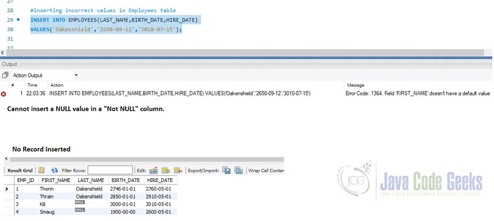Click the Result Grid label
The image size is (494, 221).
20,170
